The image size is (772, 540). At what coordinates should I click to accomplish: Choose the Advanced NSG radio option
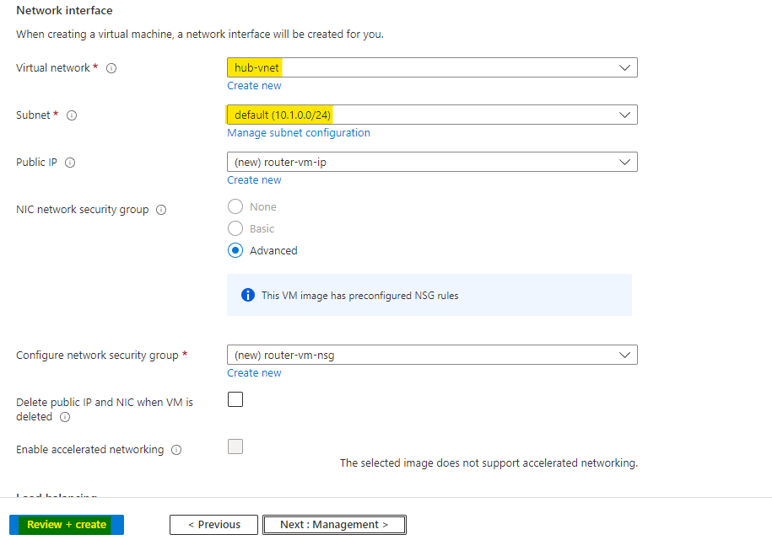[235, 250]
